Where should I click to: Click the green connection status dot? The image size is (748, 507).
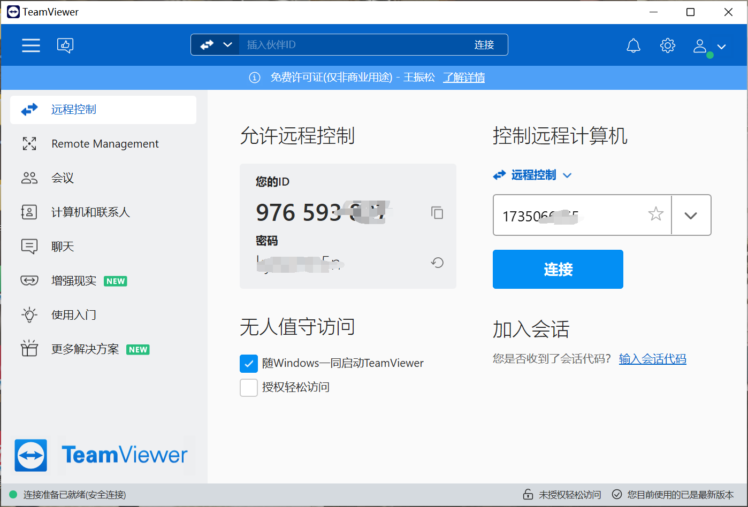[x=13, y=495]
